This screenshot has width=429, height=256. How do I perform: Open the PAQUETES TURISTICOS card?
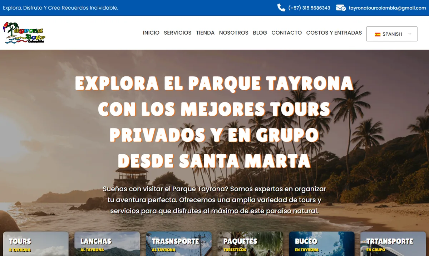pyautogui.click(x=250, y=244)
